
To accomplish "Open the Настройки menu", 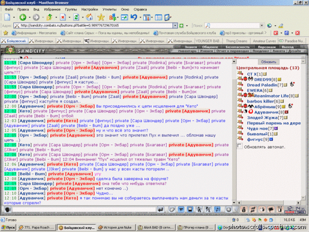I will pyautogui.click(x=90, y=9).
